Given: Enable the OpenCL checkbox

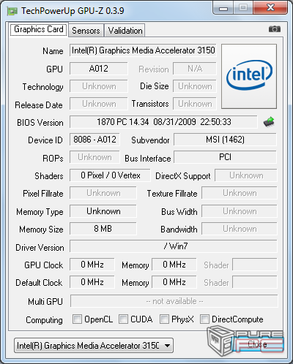Looking at the screenshot, I should (77, 319).
